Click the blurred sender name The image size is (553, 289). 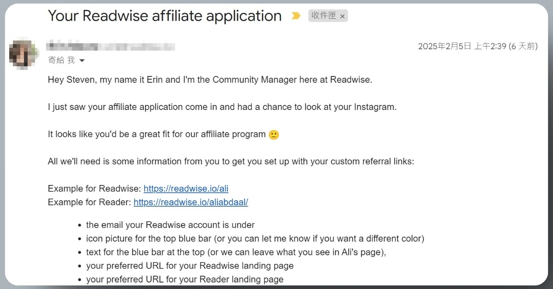click(111, 46)
